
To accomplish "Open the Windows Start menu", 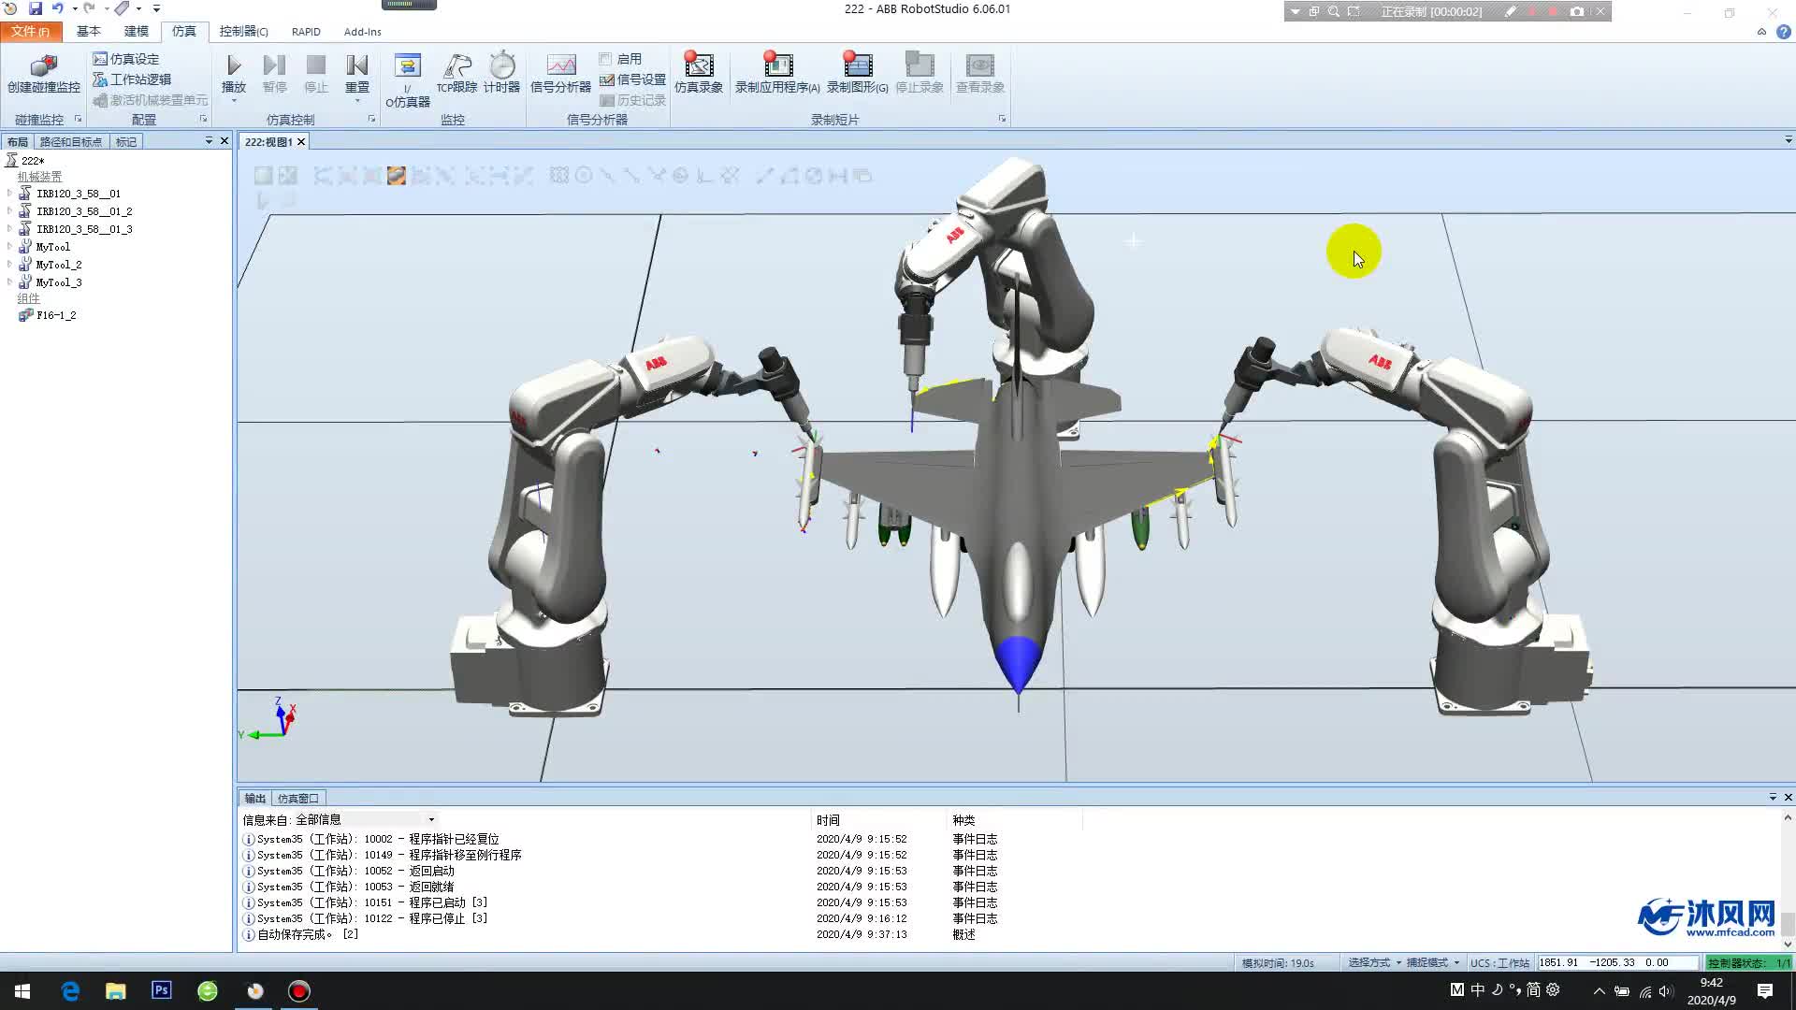I will [22, 991].
